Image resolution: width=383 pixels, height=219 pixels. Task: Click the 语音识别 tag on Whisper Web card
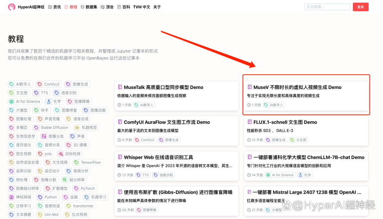point(163,175)
